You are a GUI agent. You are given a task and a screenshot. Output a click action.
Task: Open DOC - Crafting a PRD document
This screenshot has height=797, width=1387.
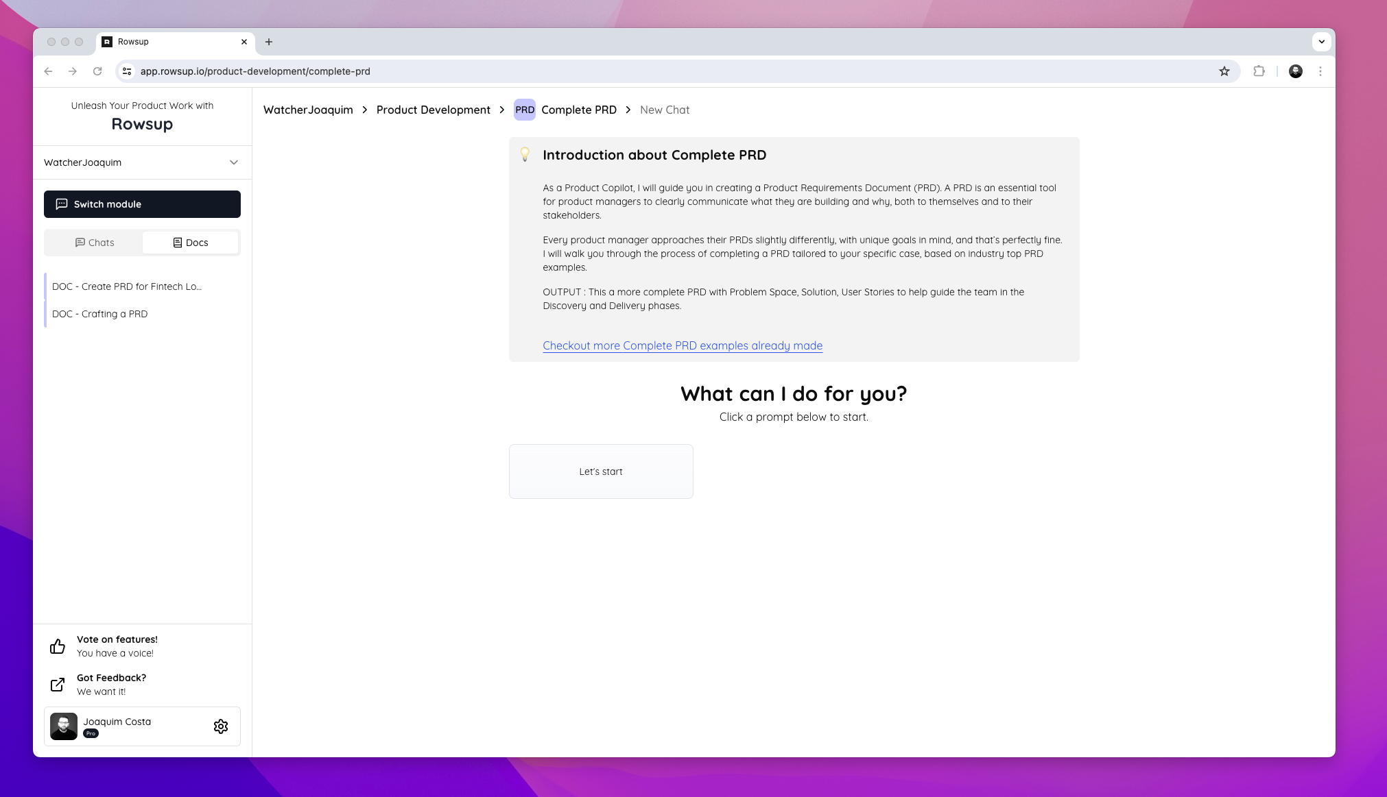pyautogui.click(x=100, y=314)
